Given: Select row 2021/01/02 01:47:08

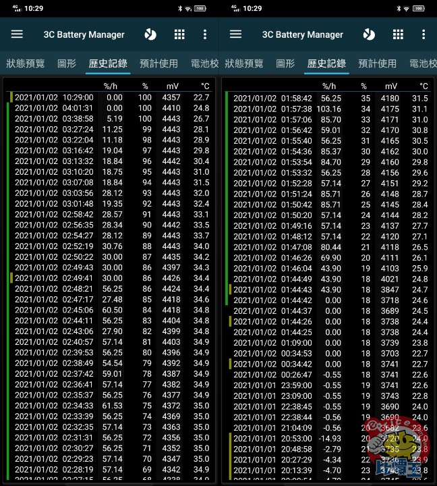Looking at the screenshot, I should coord(328,247).
